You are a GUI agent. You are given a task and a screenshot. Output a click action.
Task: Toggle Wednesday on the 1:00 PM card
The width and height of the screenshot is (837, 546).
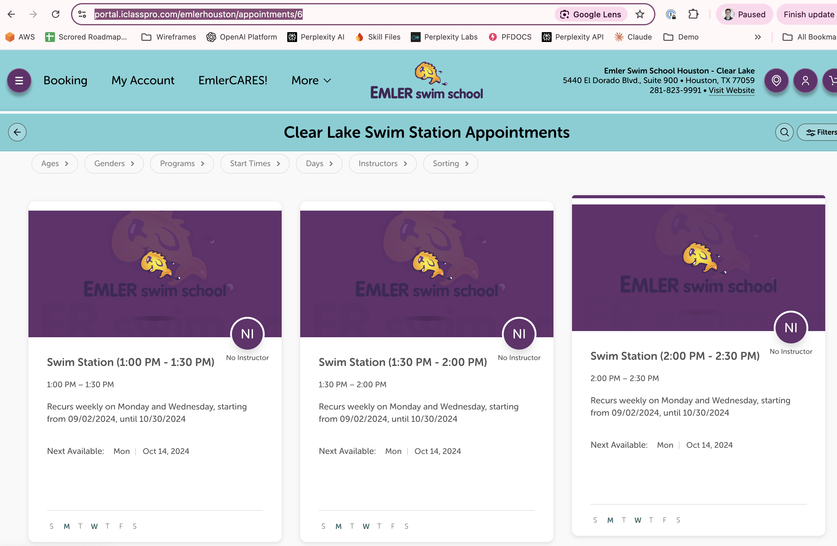click(94, 526)
